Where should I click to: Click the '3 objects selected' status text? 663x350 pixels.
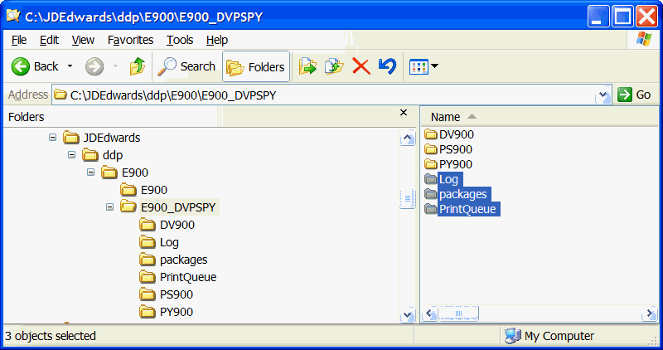click(51, 336)
